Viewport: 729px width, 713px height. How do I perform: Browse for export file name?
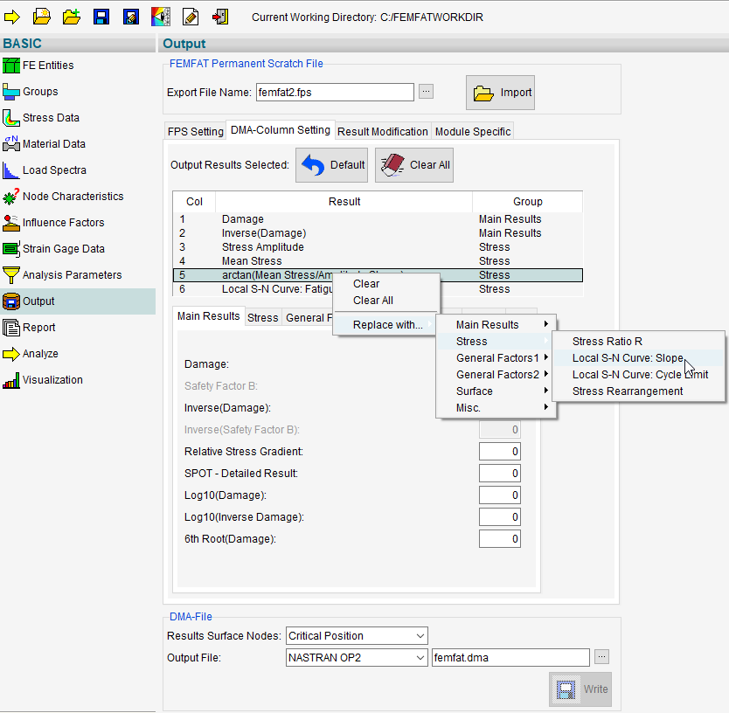pyautogui.click(x=426, y=91)
